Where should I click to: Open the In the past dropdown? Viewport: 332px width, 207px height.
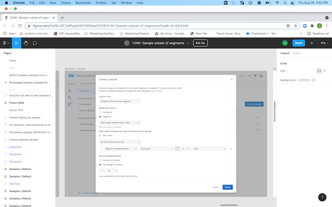[156, 149]
